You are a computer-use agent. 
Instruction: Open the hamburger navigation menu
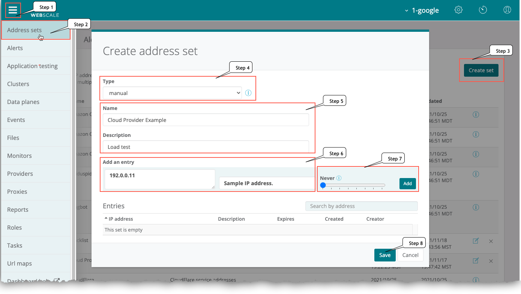tap(13, 10)
